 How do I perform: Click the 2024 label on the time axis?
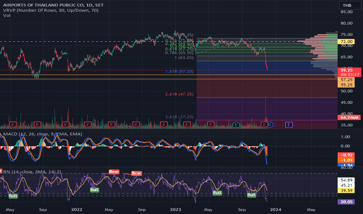coord(275,210)
